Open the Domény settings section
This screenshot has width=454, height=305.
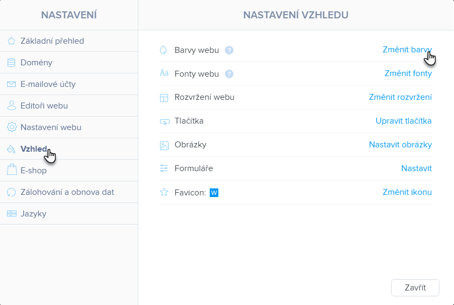[x=69, y=63]
